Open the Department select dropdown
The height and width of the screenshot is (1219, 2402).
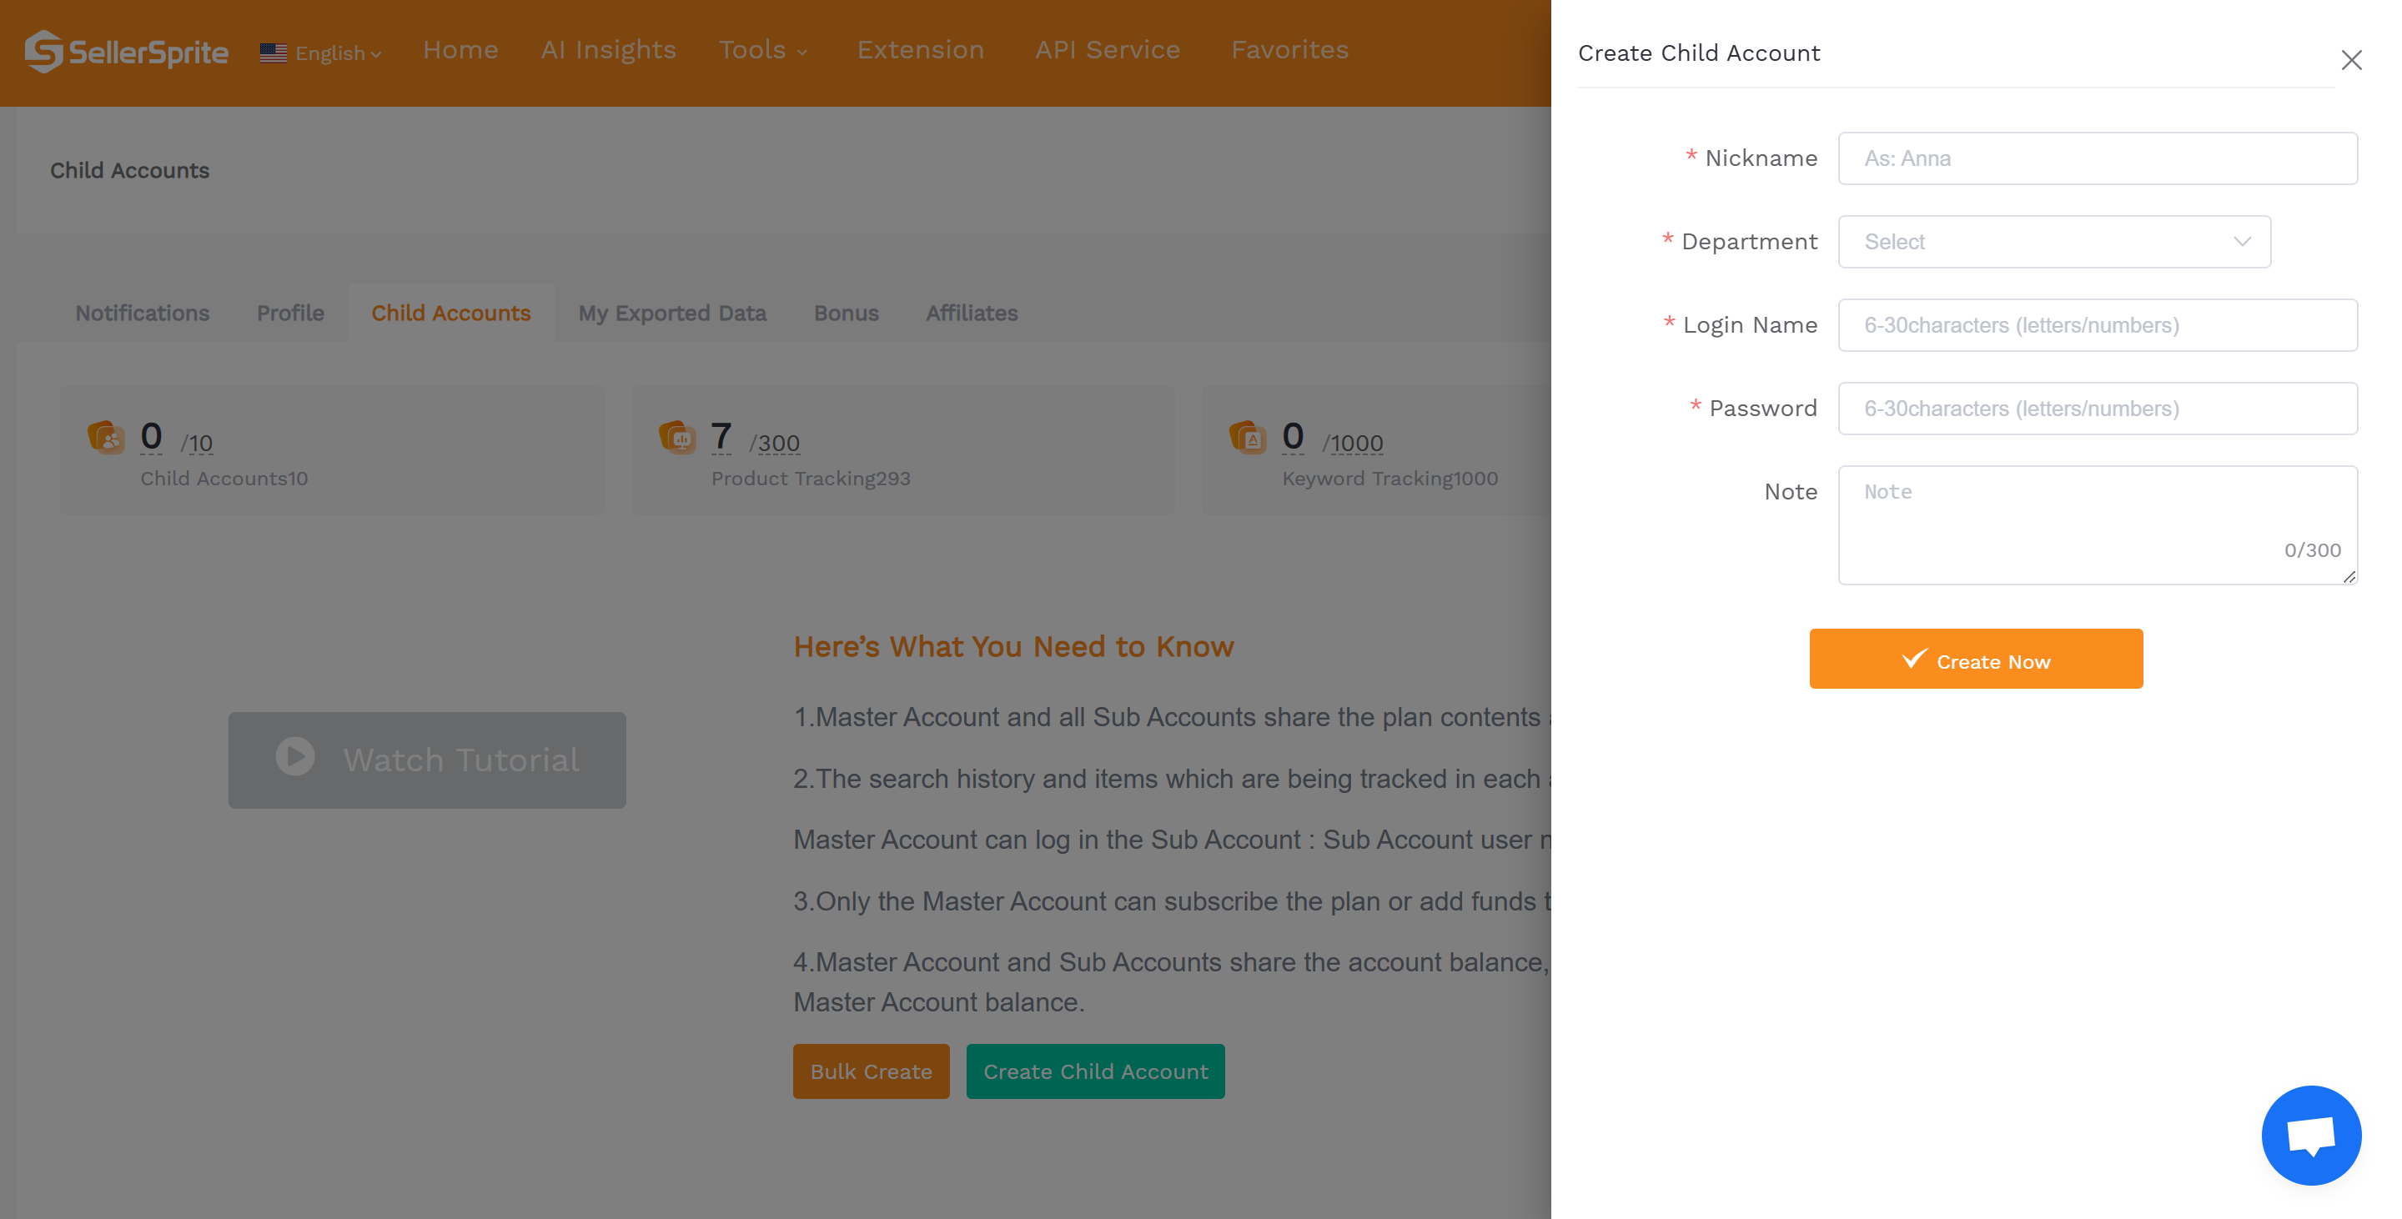tap(2053, 241)
